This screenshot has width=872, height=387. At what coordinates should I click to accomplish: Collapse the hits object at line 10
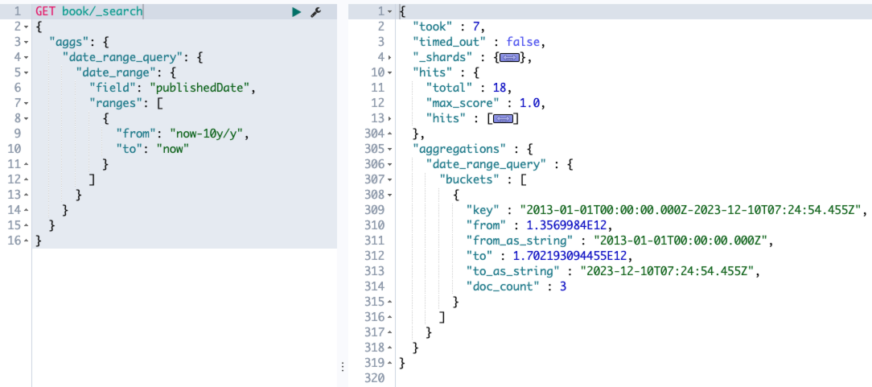point(389,73)
